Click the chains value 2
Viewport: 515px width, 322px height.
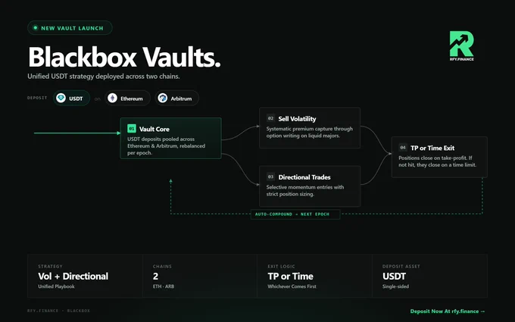coord(155,277)
